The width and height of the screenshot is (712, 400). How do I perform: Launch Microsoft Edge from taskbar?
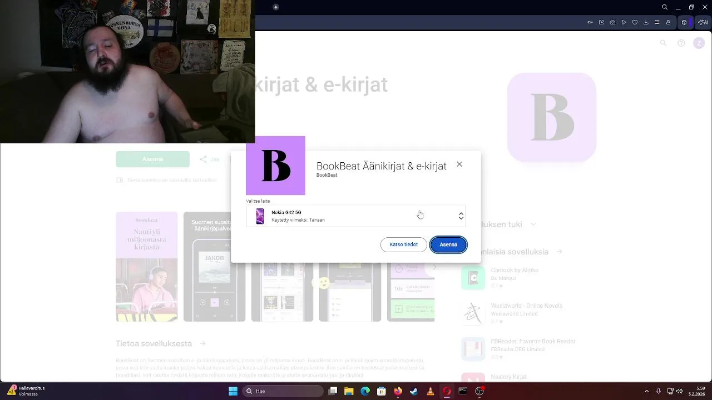pyautogui.click(x=365, y=391)
